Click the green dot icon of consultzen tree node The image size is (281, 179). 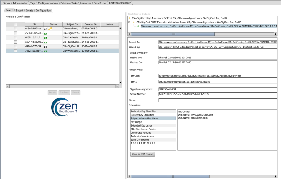click(x=138, y=26)
